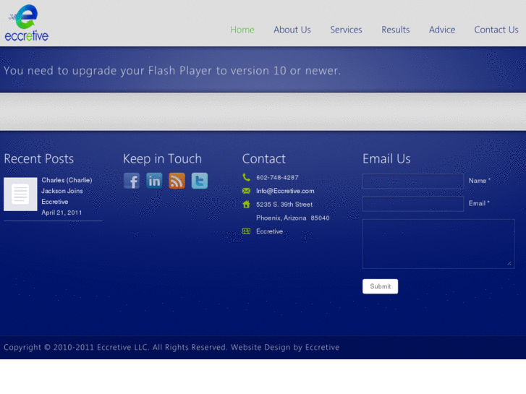
Task: Open the Contact Us menu item
Action: (x=496, y=30)
